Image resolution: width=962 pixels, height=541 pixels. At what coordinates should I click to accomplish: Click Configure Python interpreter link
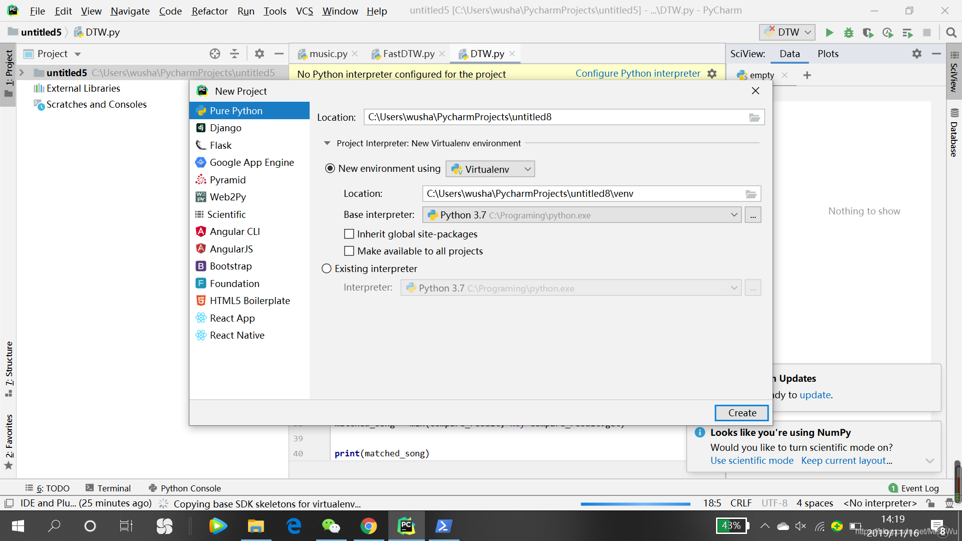pos(638,74)
